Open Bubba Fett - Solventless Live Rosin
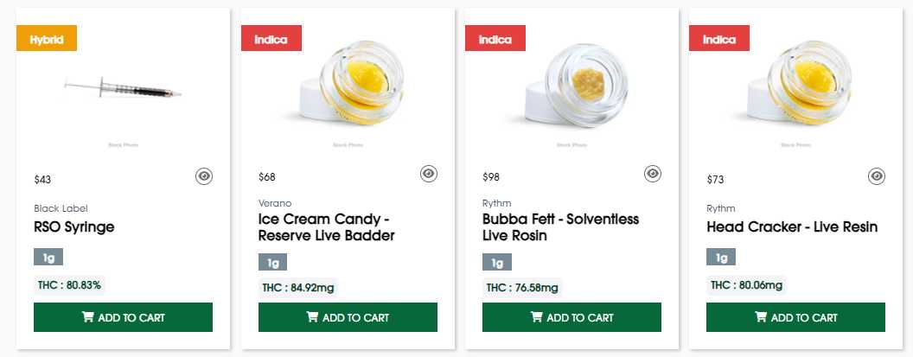913x357 pixels. pos(560,227)
